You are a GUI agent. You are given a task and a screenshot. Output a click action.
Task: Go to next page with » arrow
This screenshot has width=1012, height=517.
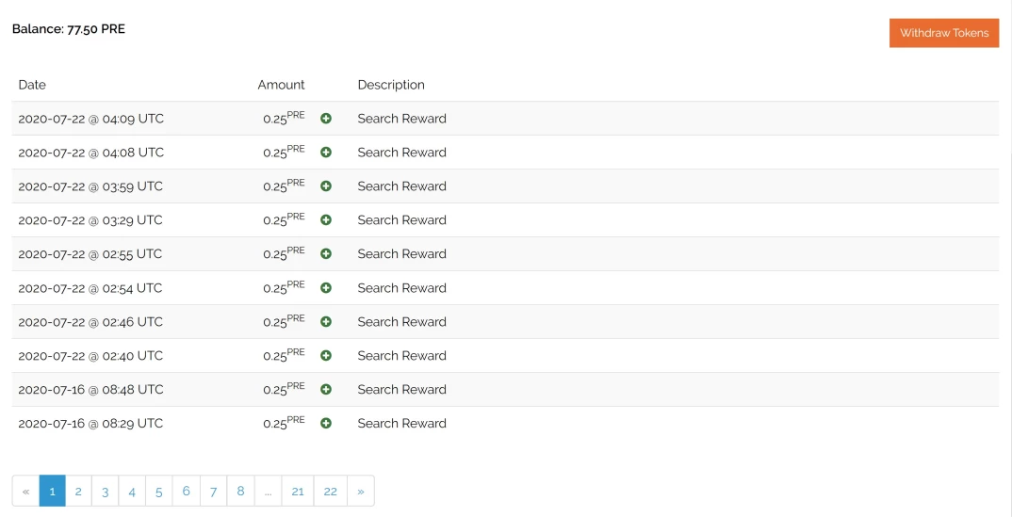[x=360, y=492]
